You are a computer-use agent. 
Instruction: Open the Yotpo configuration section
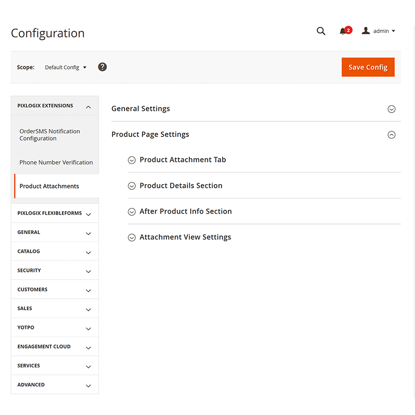[x=54, y=327]
